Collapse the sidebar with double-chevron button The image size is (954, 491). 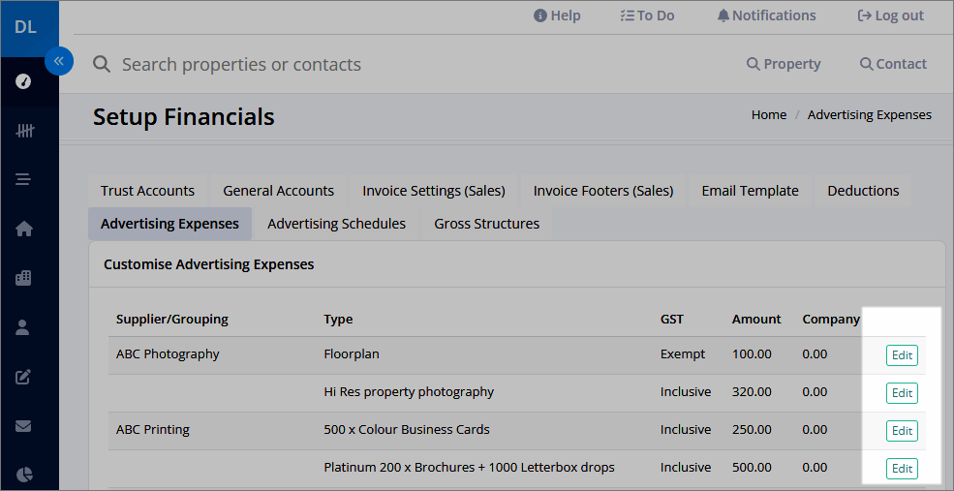pyautogui.click(x=59, y=61)
